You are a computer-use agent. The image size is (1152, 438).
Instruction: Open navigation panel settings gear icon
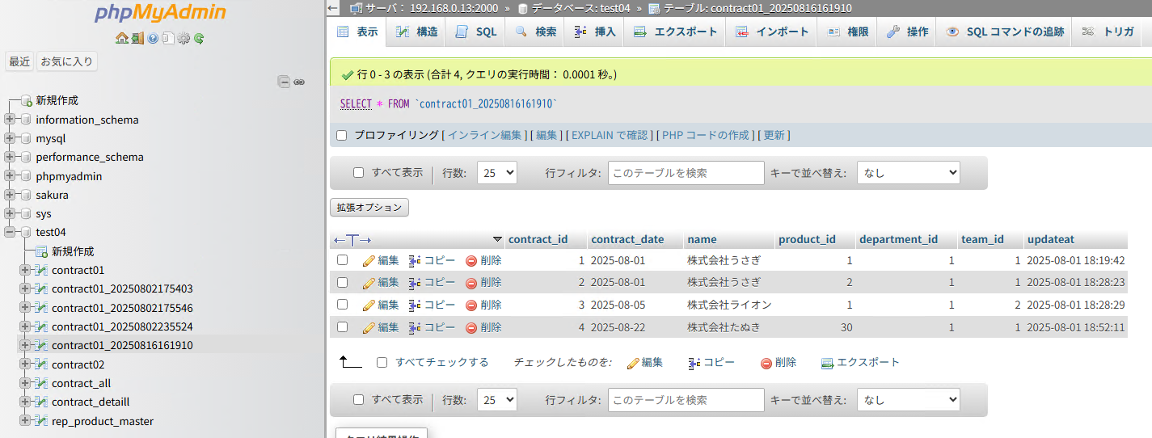[x=184, y=38]
